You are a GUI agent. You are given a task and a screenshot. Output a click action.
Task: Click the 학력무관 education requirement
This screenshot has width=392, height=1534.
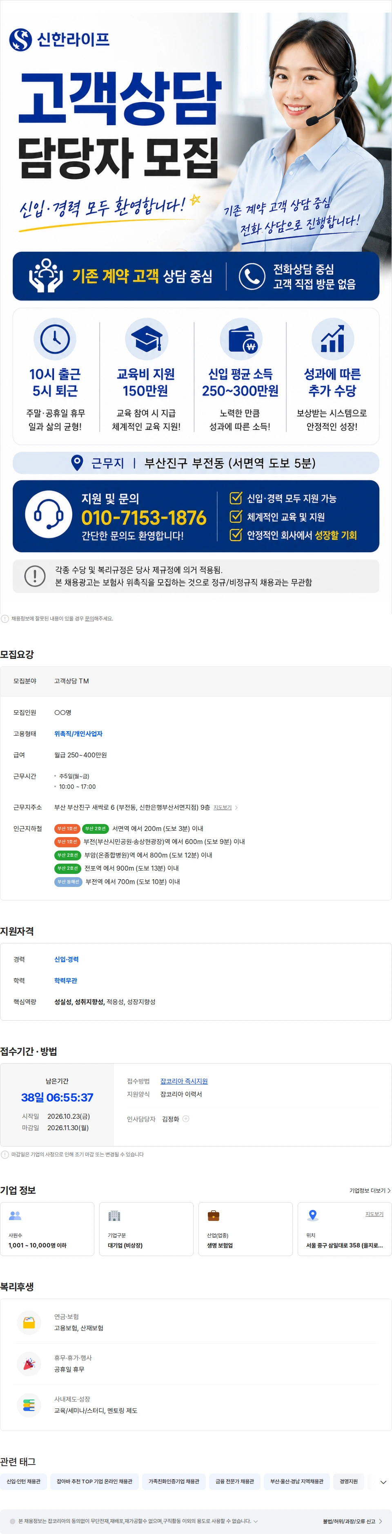coord(65,980)
